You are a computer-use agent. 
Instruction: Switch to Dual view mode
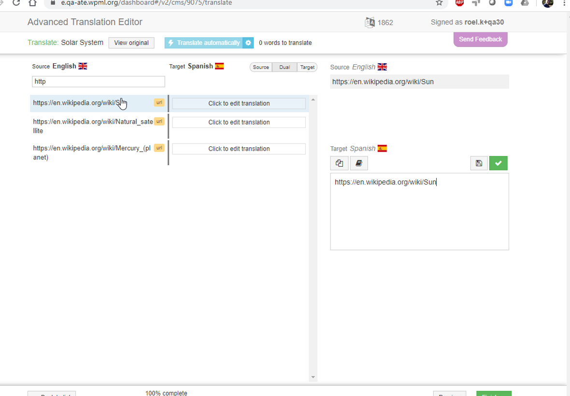pos(285,67)
